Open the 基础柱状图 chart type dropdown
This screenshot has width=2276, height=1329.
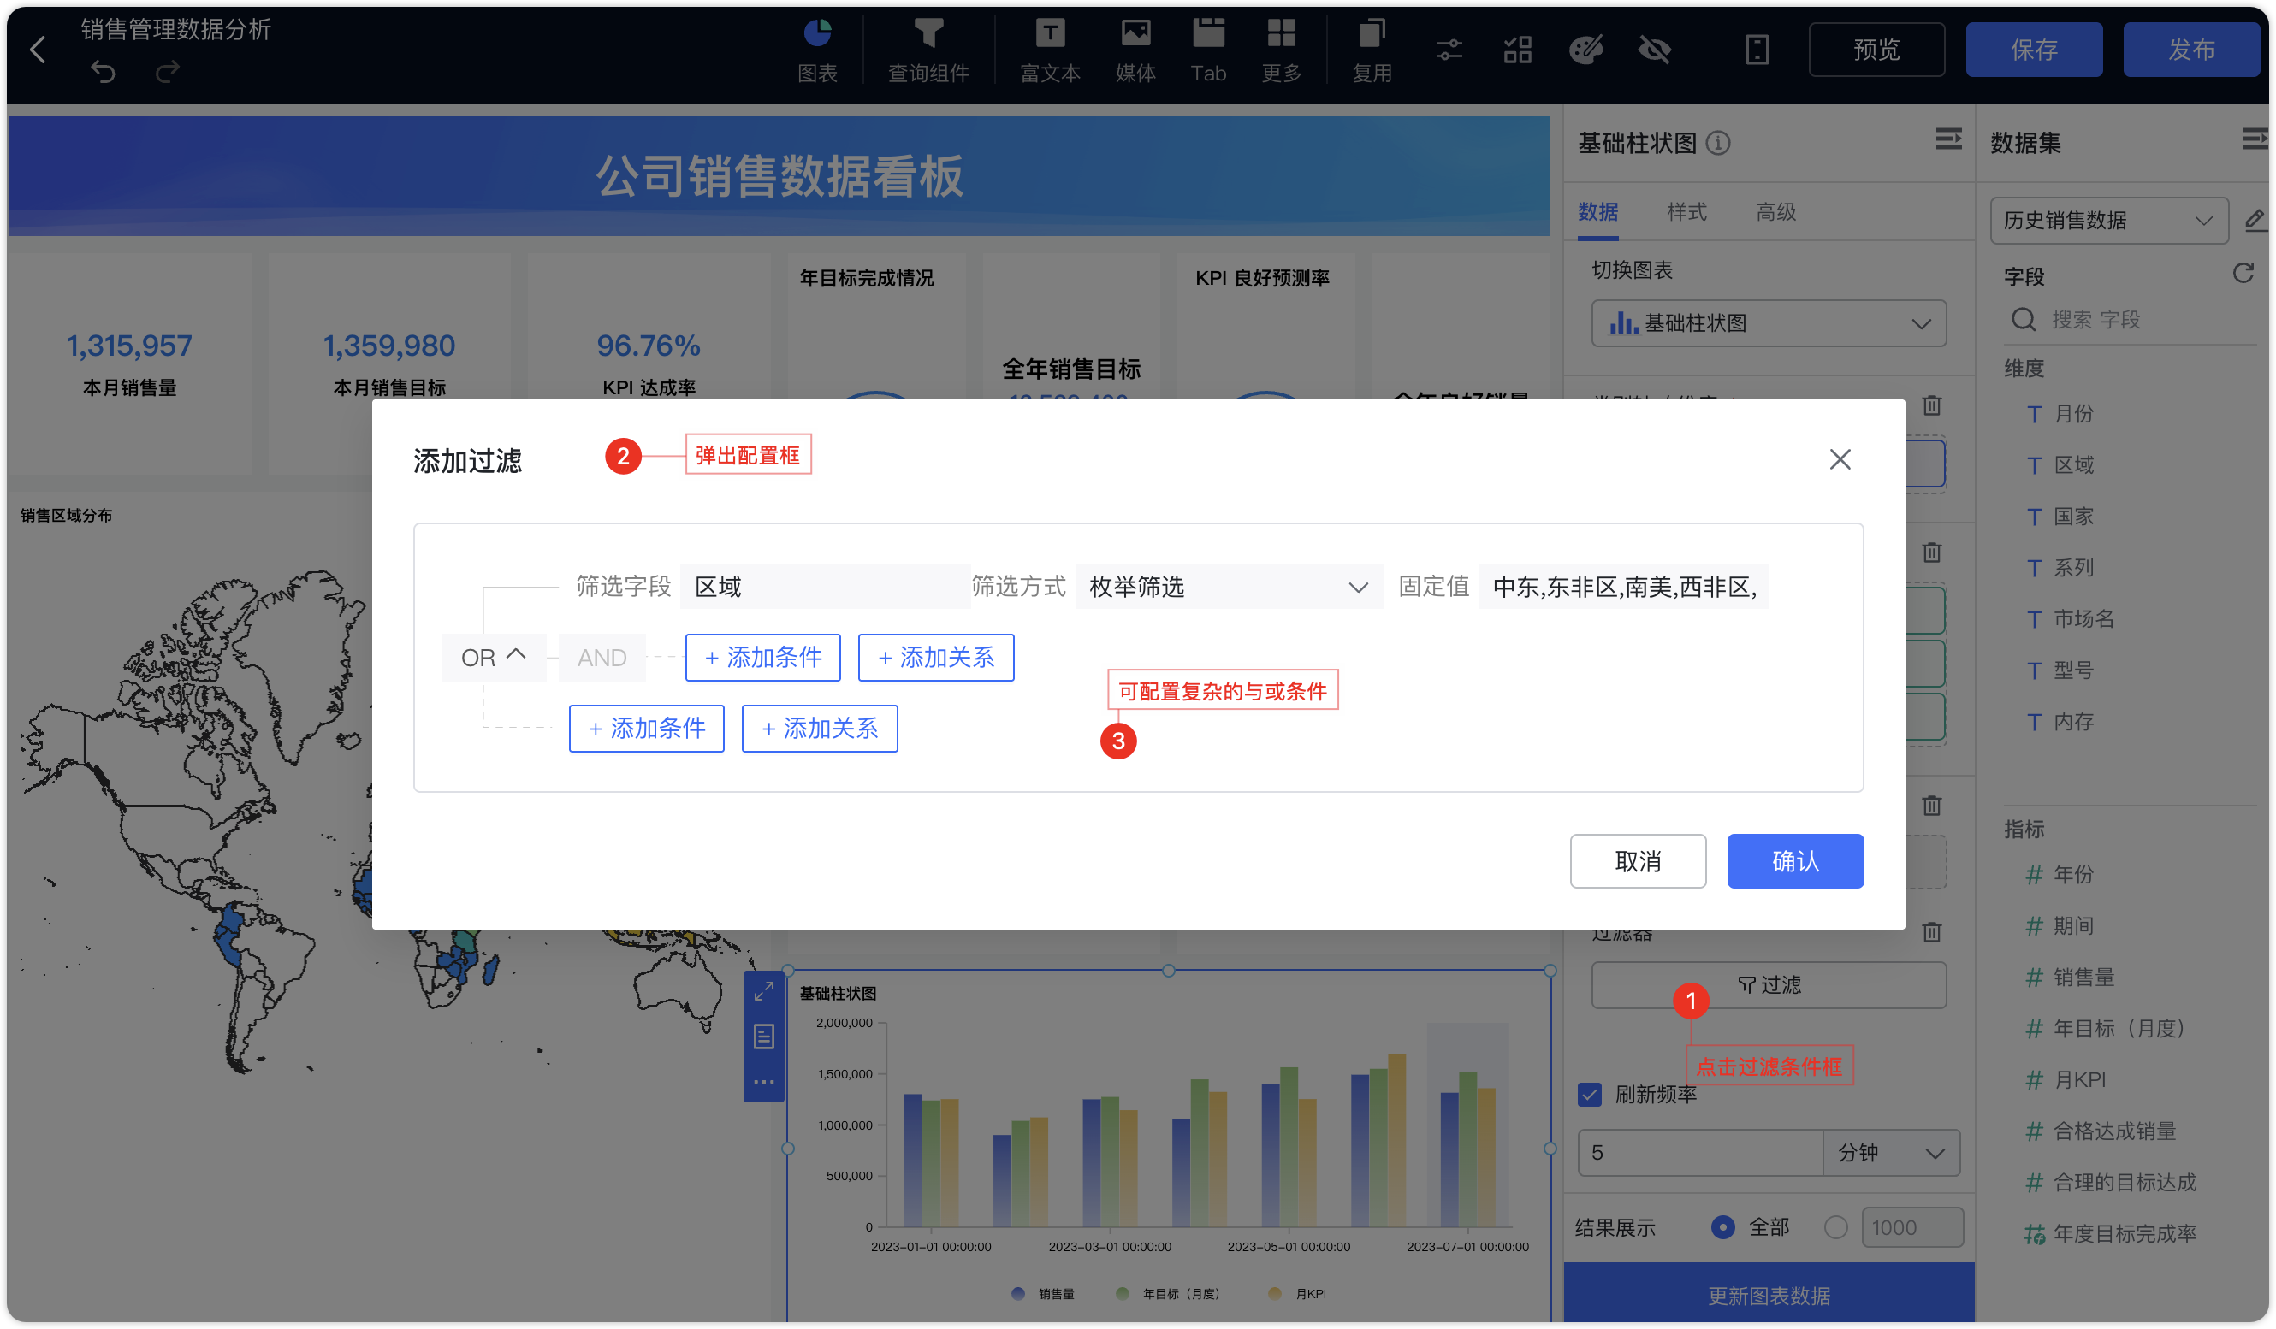pos(1769,323)
